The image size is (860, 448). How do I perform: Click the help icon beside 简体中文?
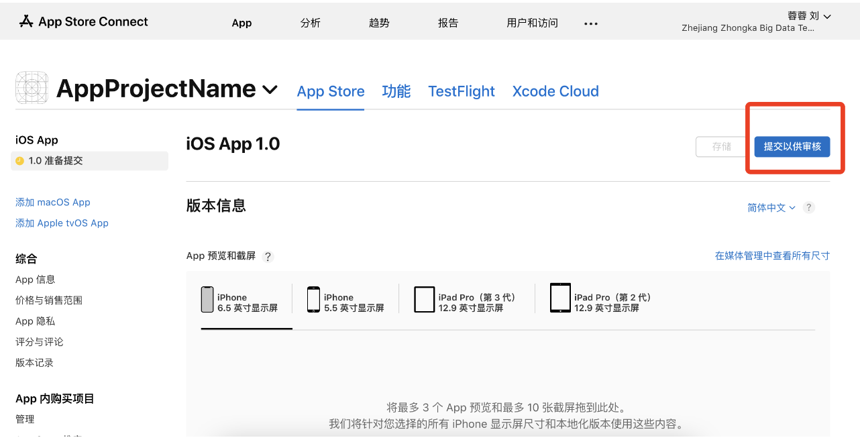pos(809,208)
